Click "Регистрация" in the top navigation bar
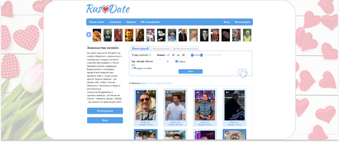339x142 pixels. click(242, 22)
